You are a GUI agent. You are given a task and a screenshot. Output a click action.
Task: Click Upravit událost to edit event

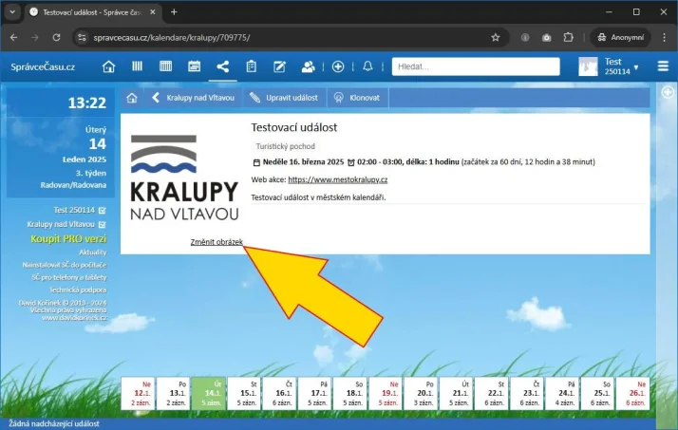tap(281, 98)
